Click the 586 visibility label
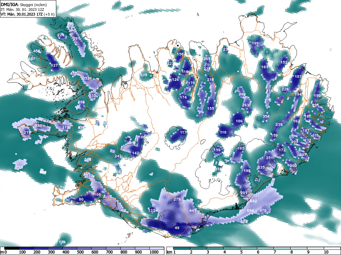This screenshot has width=341, height=255. (88, 159)
